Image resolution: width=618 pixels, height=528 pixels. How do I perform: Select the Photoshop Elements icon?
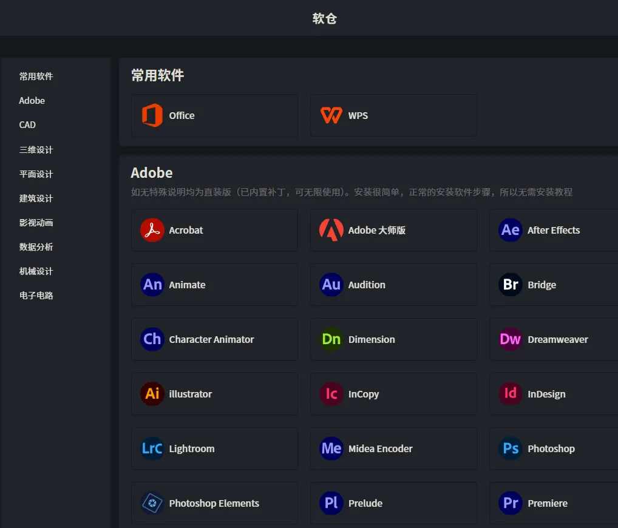click(152, 503)
